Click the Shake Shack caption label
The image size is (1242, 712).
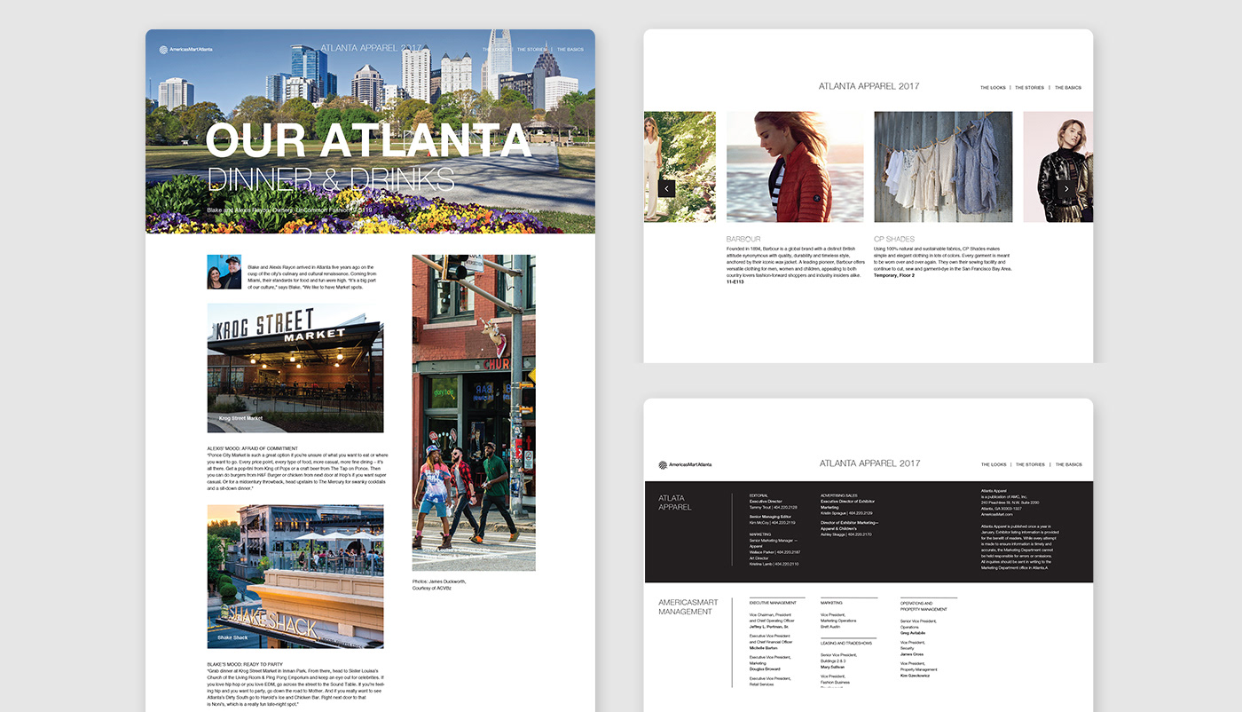(233, 637)
